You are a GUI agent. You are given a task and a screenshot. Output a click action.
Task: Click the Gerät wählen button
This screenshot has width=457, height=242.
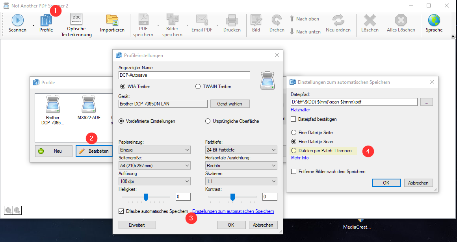[x=230, y=103]
